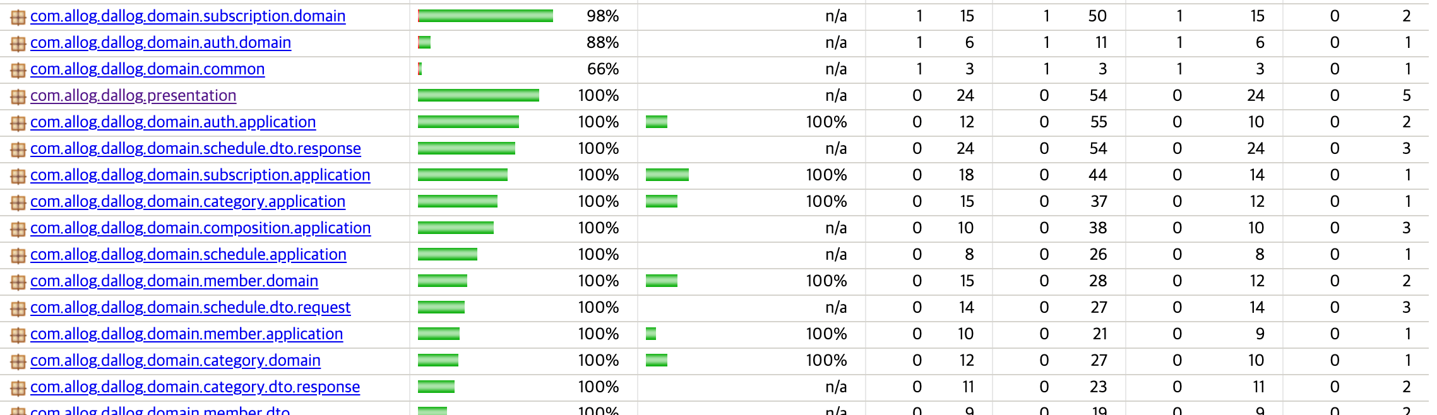Open com.allog.dallog.domain.category.domain package link
This screenshot has height=415, width=1437.
(x=176, y=360)
